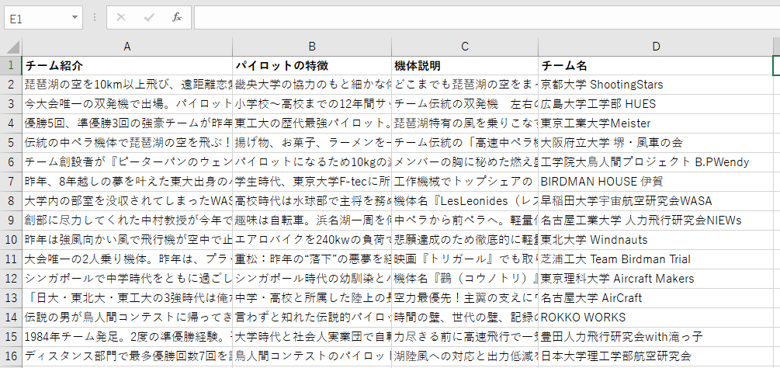Click cell C7 starting 工作機械でトップシェア
Viewport: 780px width, 368px height.
pos(465,182)
